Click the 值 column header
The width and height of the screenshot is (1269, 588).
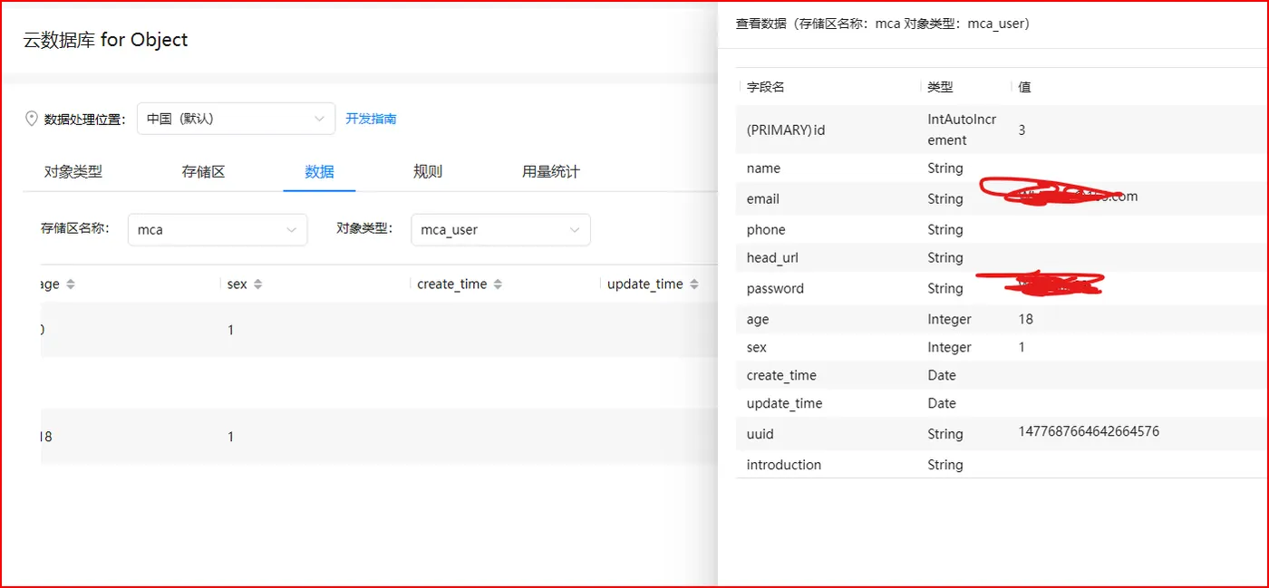tap(1024, 87)
